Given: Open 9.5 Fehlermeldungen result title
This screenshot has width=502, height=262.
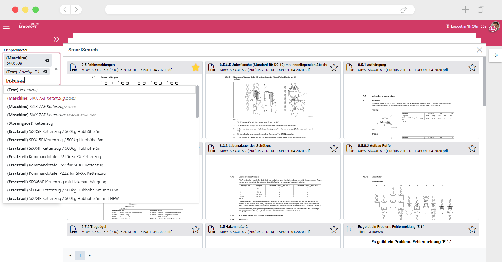Looking at the screenshot, I should 98,65.
